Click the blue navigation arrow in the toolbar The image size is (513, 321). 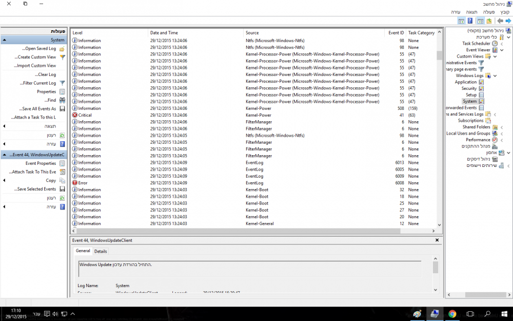(x=508, y=21)
